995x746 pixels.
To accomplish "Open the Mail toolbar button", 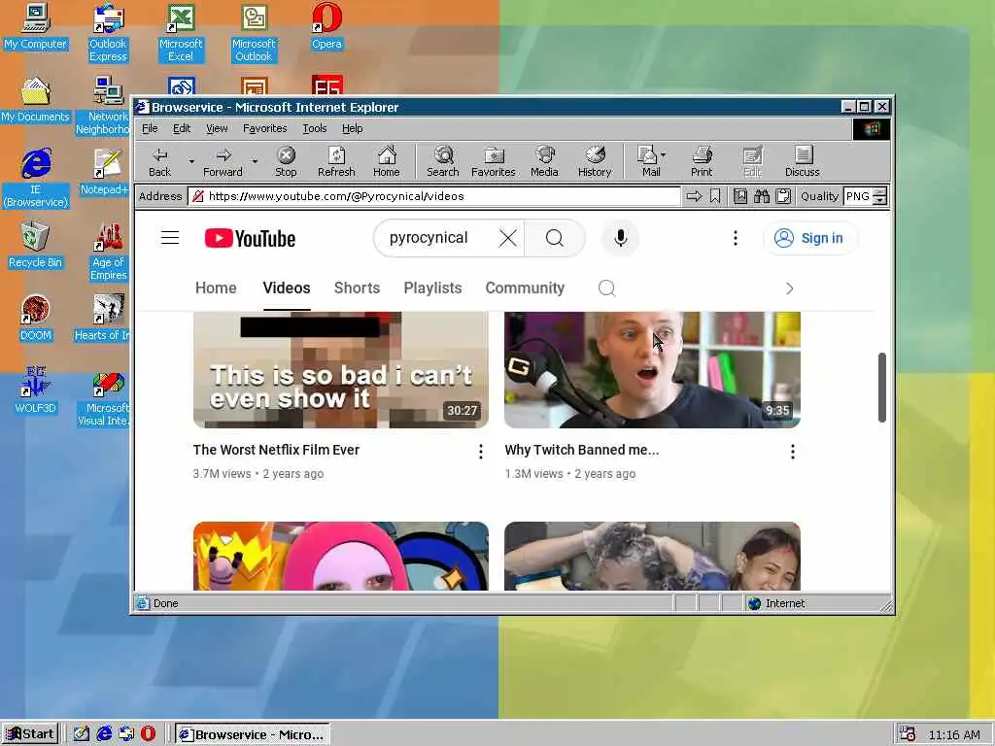I will [648, 162].
